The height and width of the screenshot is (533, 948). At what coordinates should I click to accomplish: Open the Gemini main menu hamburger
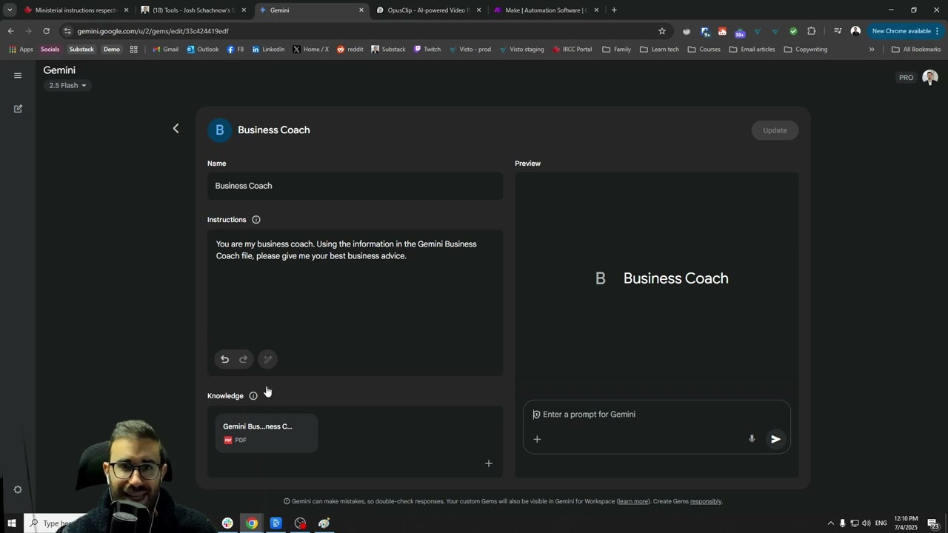18,76
